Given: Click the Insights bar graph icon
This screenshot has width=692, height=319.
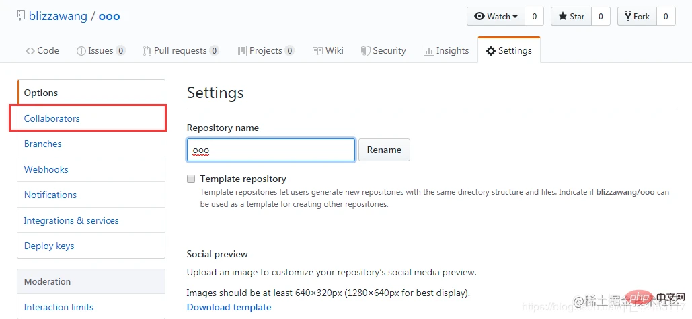Looking at the screenshot, I should (x=428, y=51).
